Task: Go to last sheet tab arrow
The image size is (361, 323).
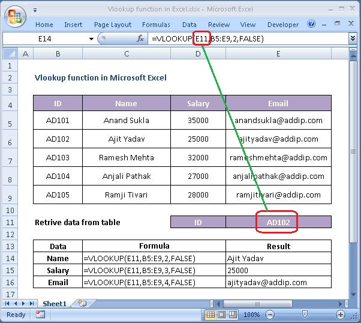Action: (x=32, y=303)
